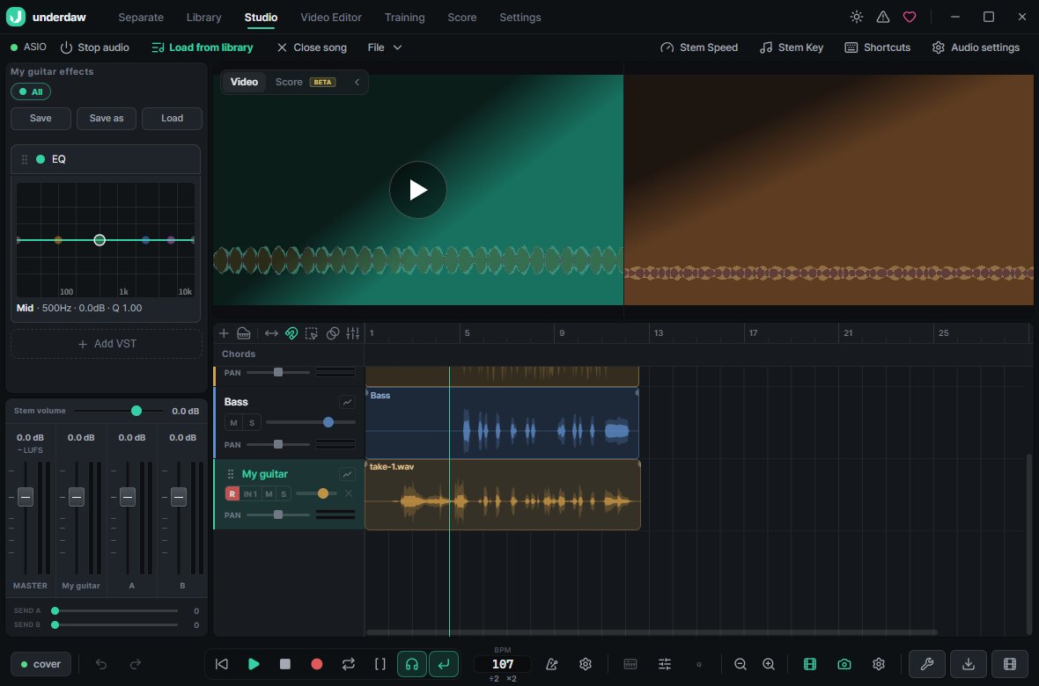1039x686 pixels.
Task: Solo the Bass track
Action: (x=252, y=422)
